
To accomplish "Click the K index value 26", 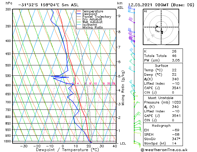I will click(174, 51).
